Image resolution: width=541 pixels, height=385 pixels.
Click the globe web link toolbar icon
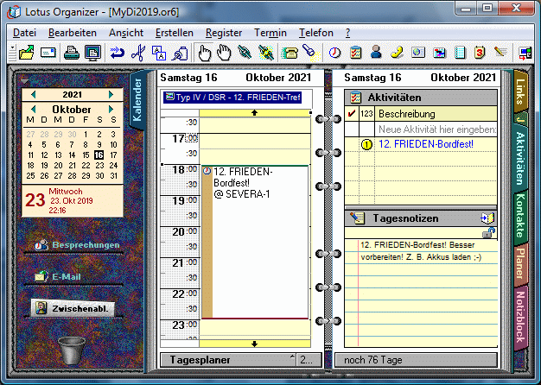[x=417, y=53]
